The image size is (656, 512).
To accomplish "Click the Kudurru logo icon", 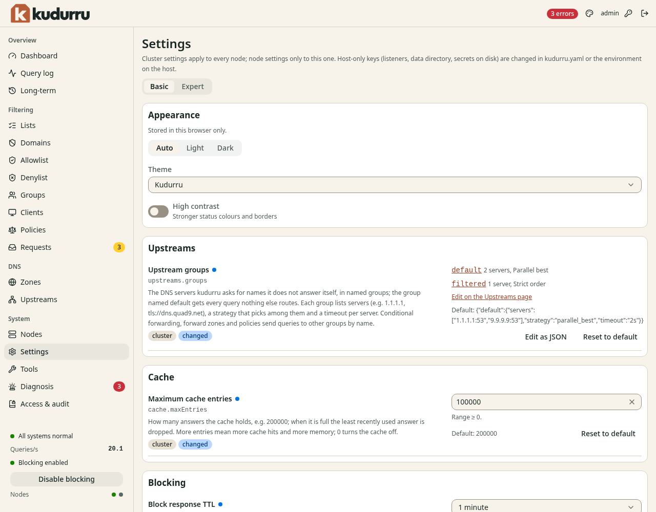I will (x=20, y=13).
